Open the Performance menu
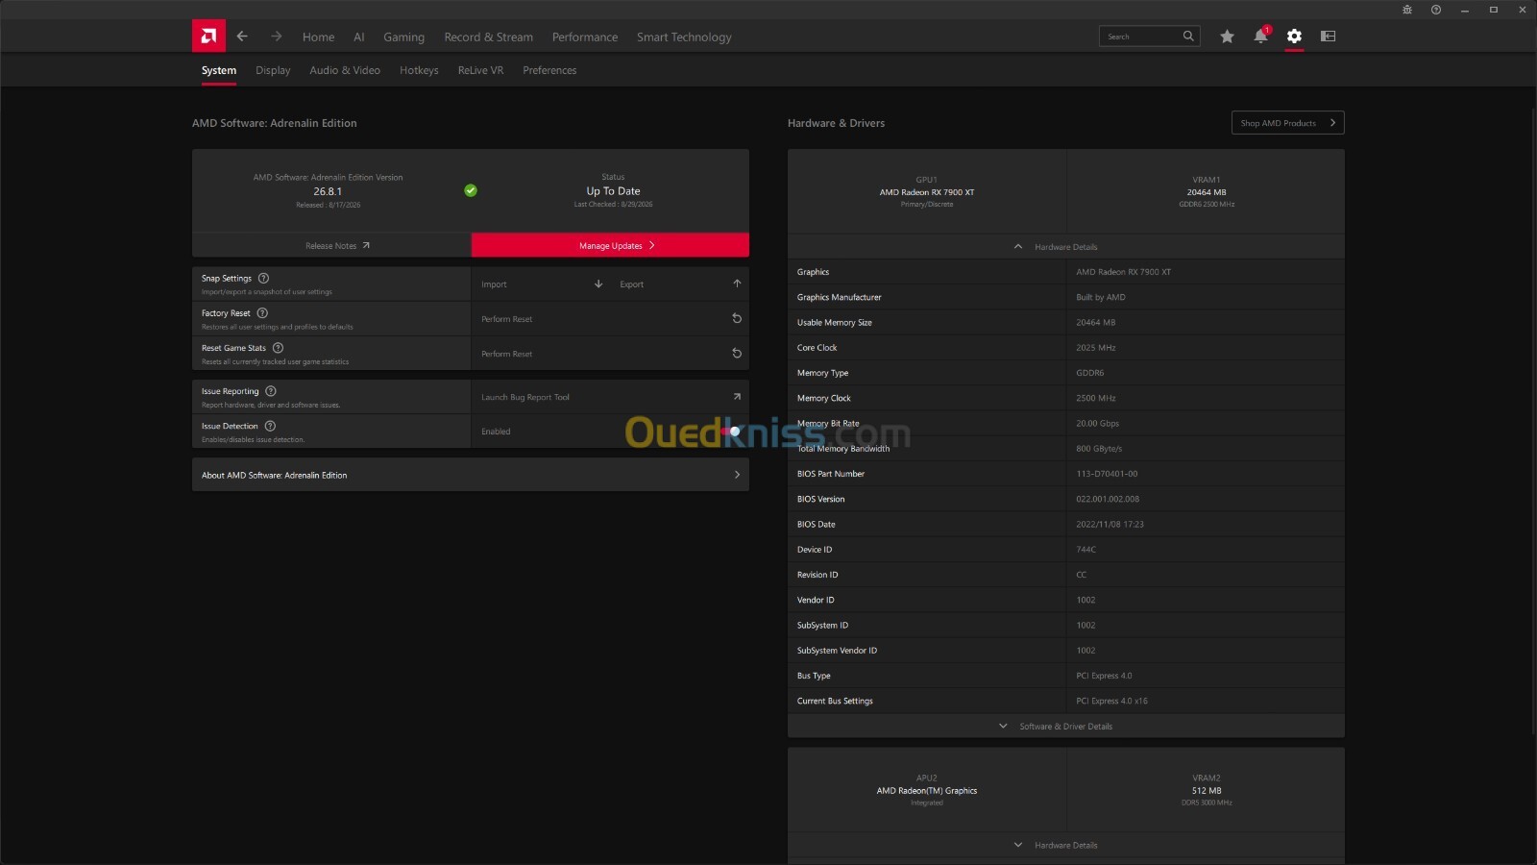 pos(585,37)
